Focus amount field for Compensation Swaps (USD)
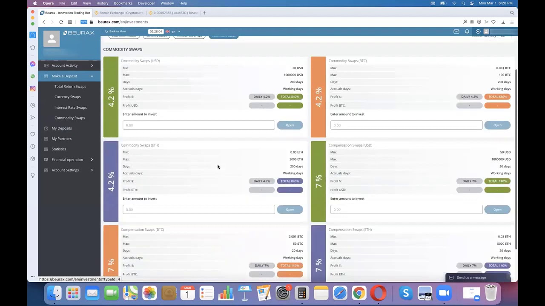 click(x=407, y=210)
